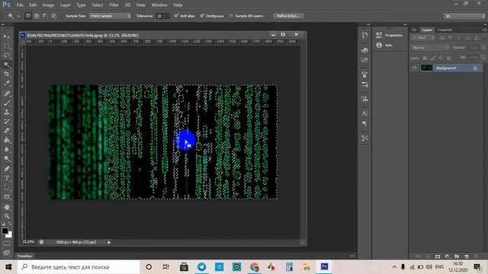The width and height of the screenshot is (488, 274).
Task: Open the Image menu
Action: pyautogui.click(x=48, y=5)
